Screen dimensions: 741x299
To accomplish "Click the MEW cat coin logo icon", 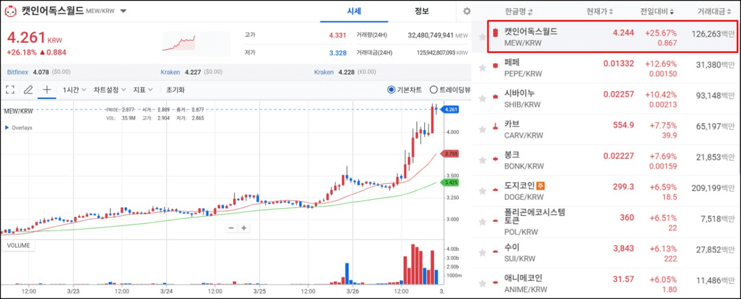I will click(x=10, y=11).
